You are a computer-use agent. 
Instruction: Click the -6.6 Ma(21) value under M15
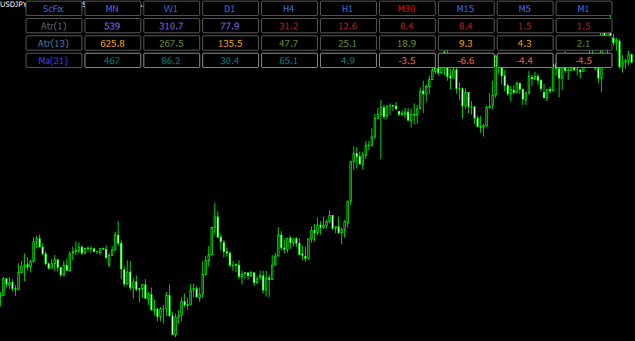(466, 60)
